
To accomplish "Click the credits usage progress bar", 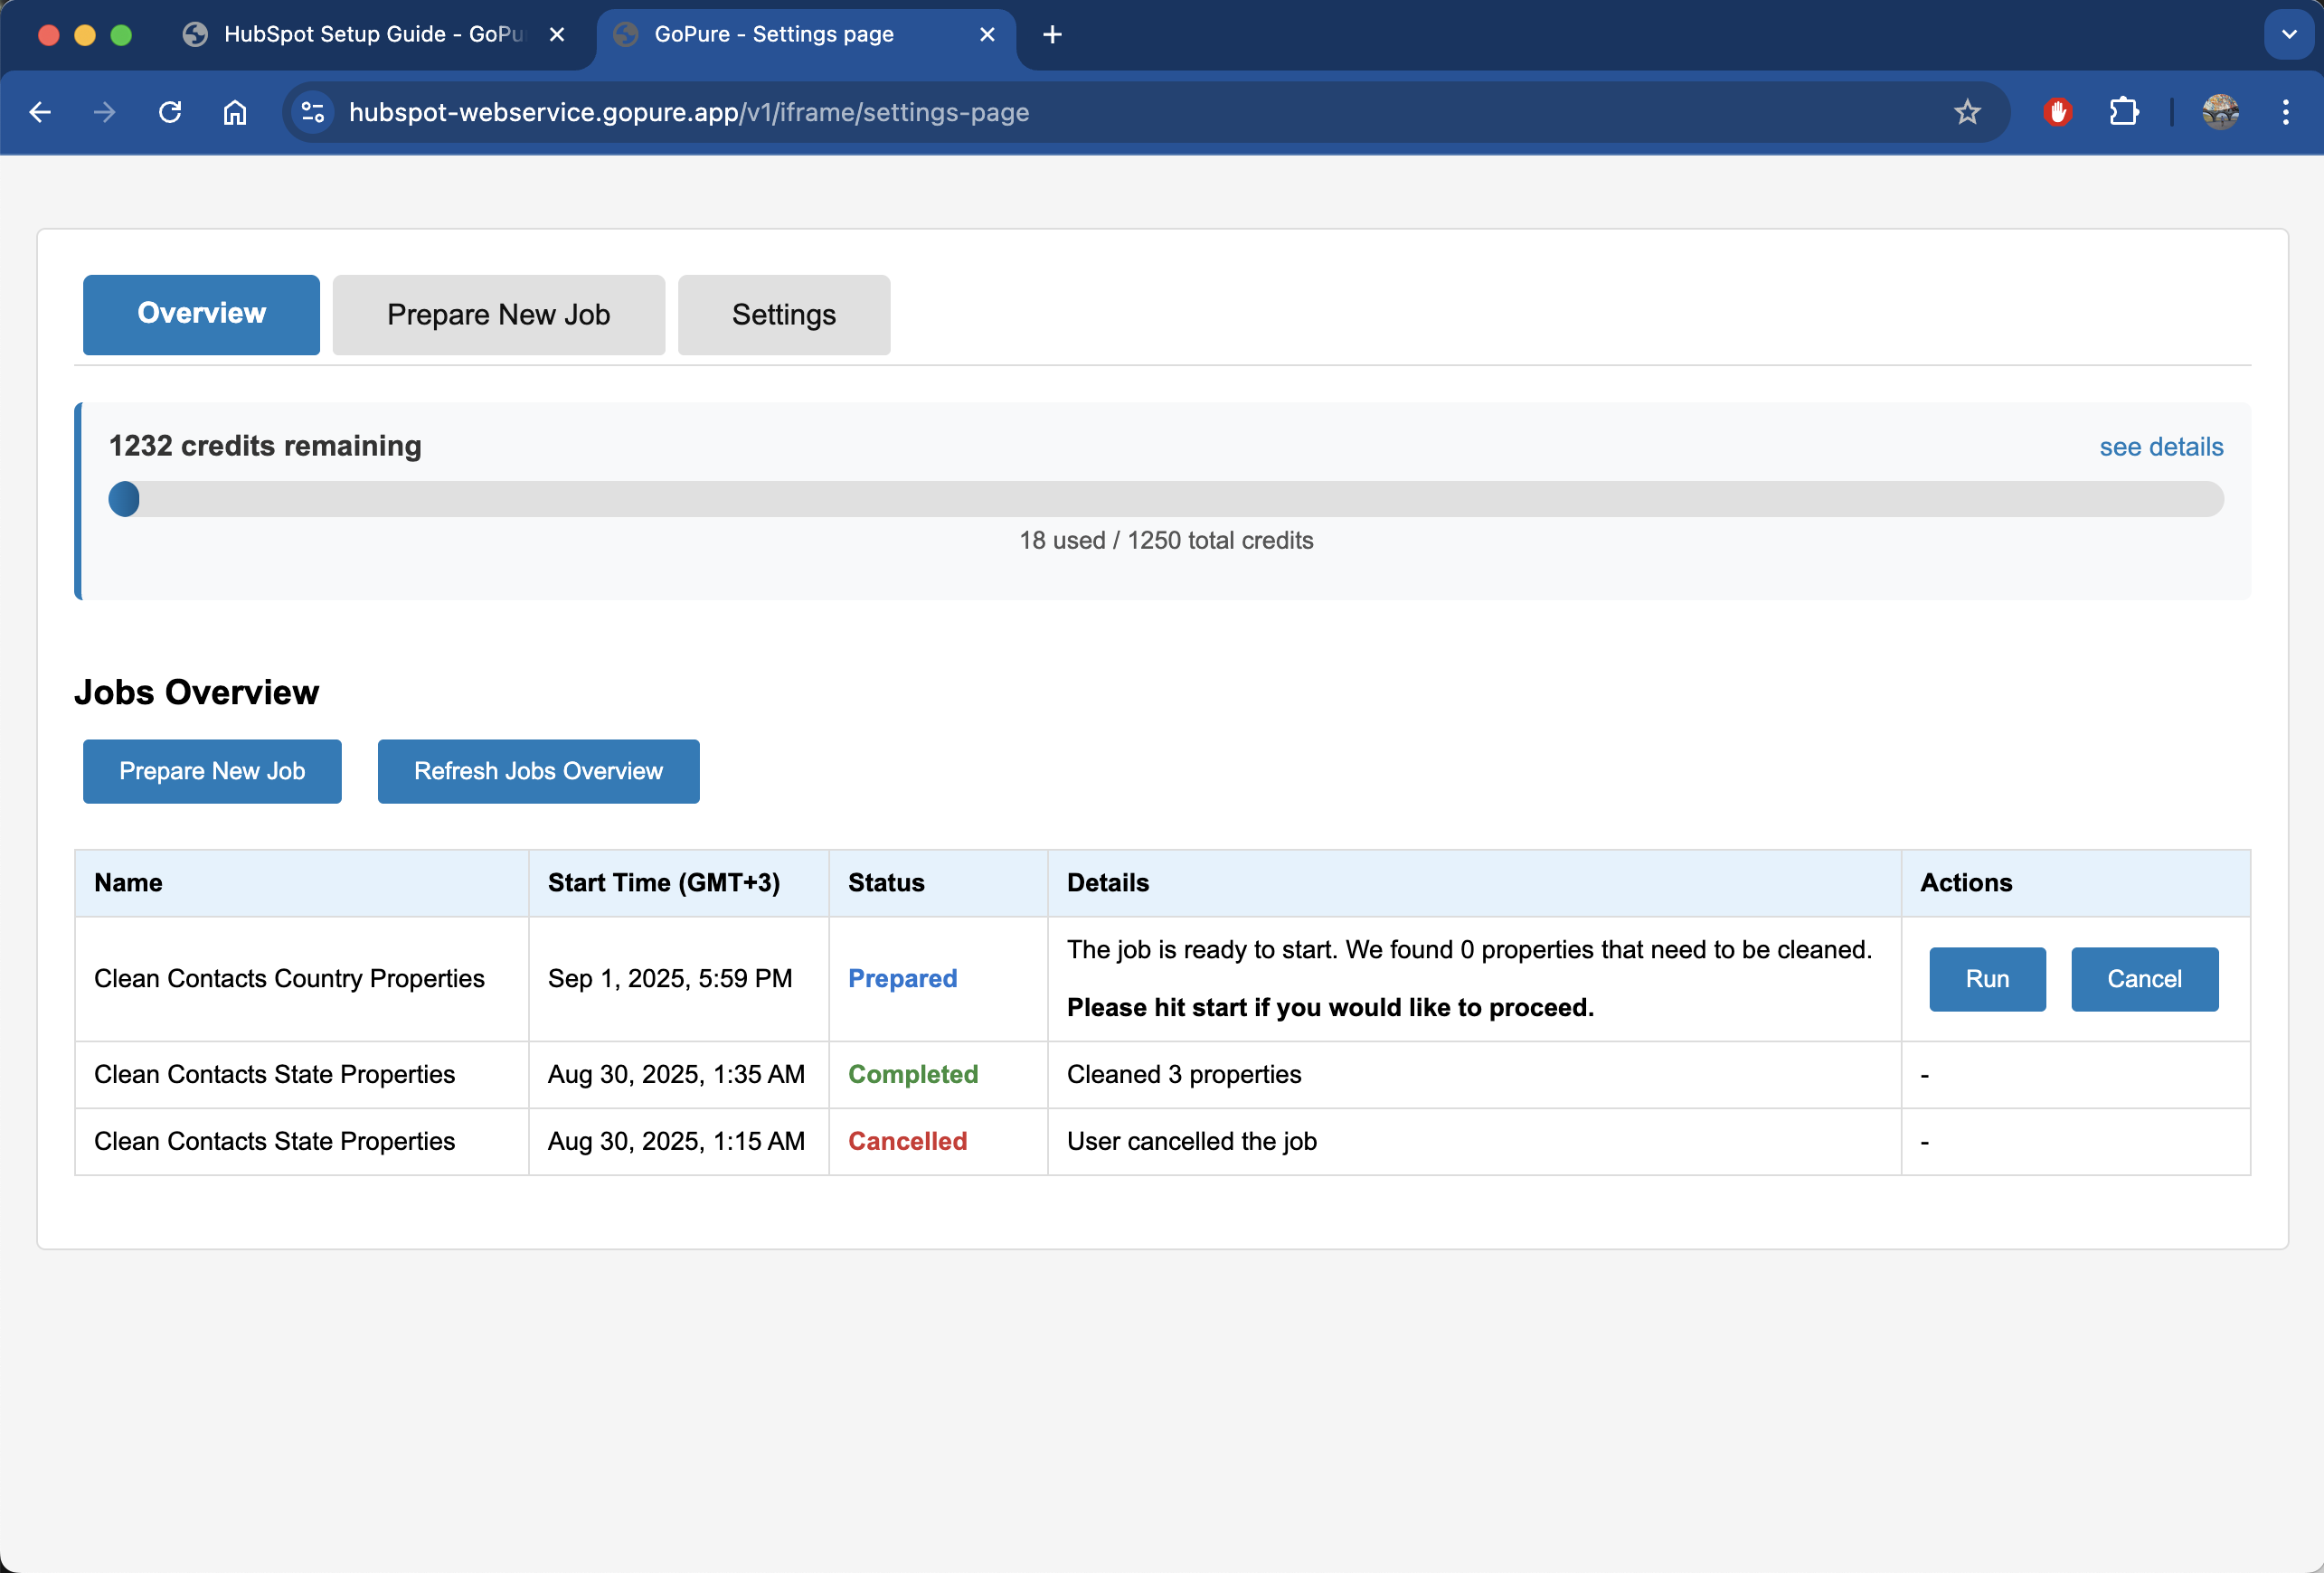I will click(1165, 499).
